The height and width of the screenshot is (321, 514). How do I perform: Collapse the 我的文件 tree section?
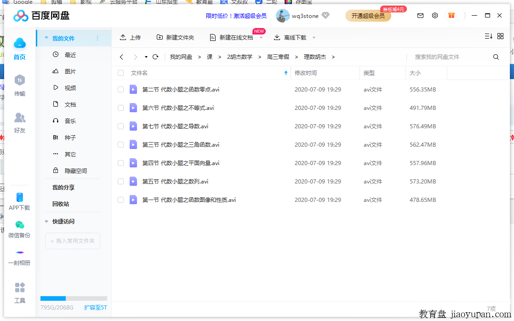(46, 38)
